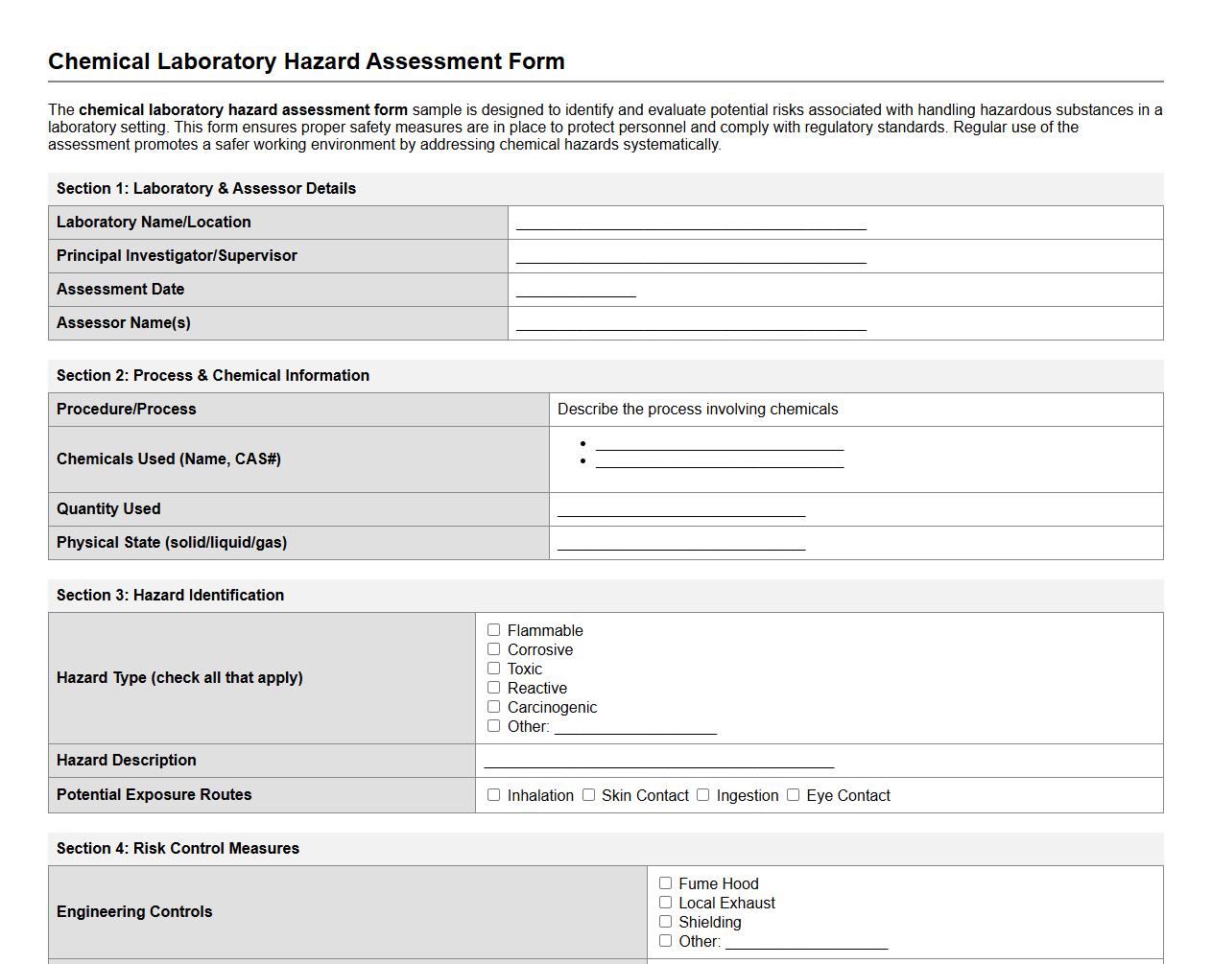Screen dimensions: 1212x964
Task: Click the Assessor Name(s) blank line
Action: coord(689,326)
